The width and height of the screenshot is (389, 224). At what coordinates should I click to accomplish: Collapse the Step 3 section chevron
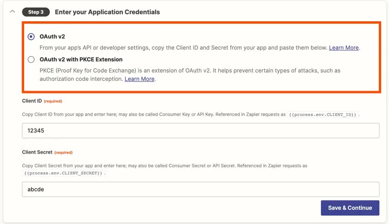click(12, 12)
